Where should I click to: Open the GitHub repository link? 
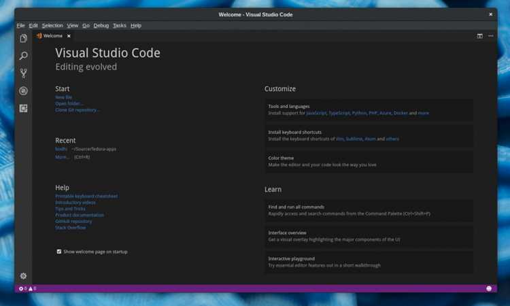click(x=73, y=221)
